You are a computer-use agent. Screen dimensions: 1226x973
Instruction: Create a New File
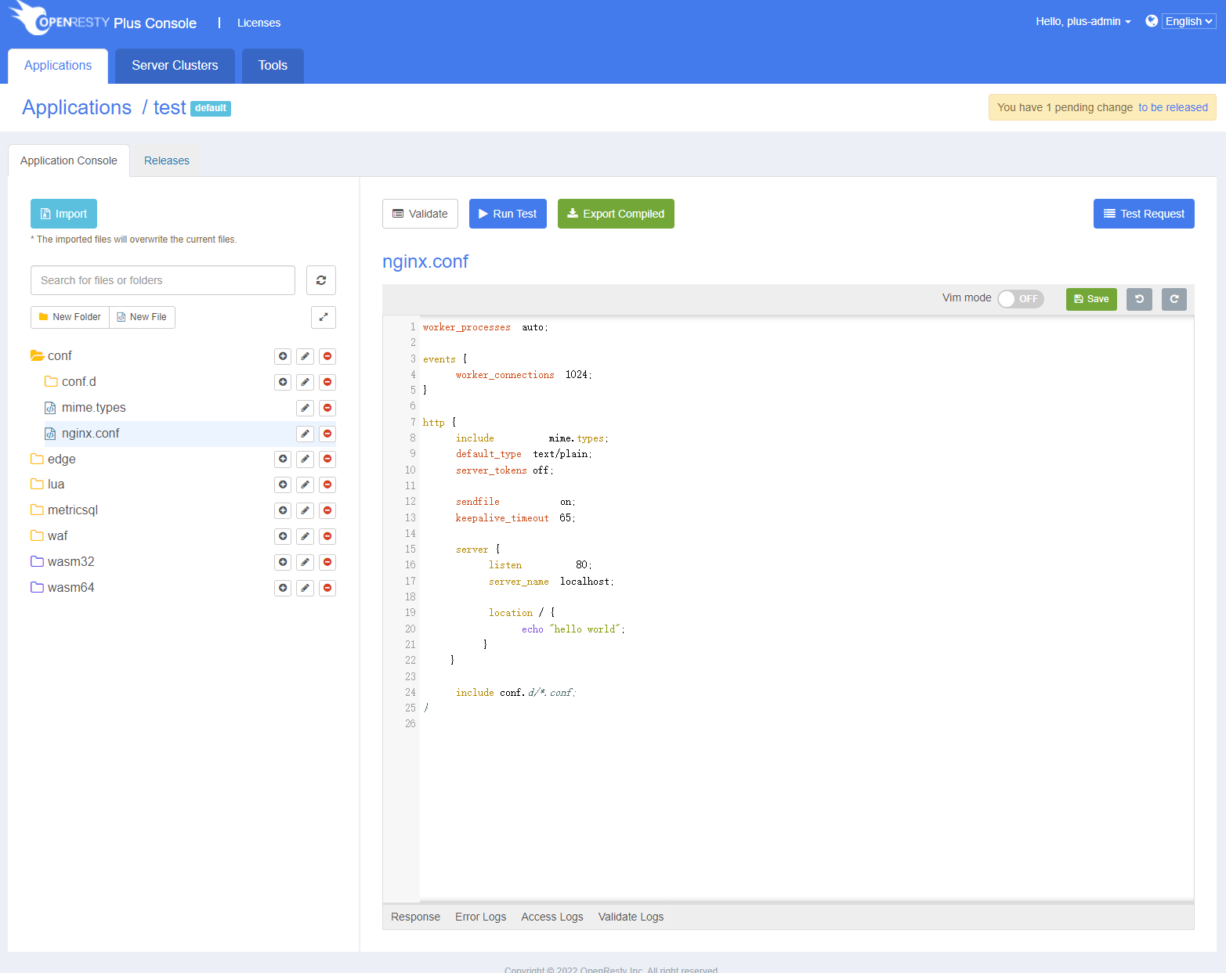142,317
